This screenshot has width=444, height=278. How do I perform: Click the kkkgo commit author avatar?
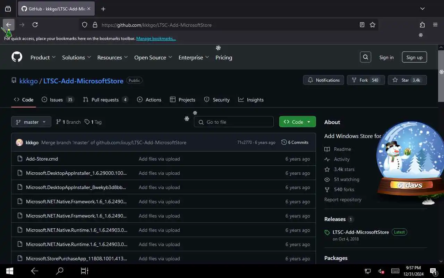point(19,142)
